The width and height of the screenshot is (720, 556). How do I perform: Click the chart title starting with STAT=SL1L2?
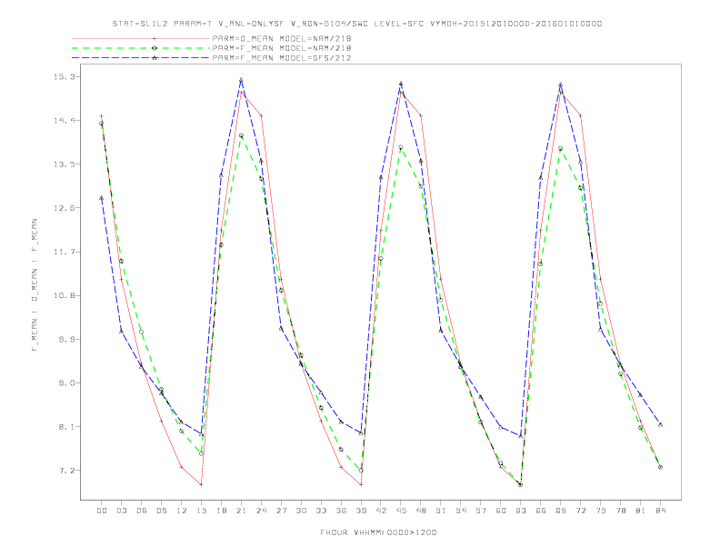(357, 24)
